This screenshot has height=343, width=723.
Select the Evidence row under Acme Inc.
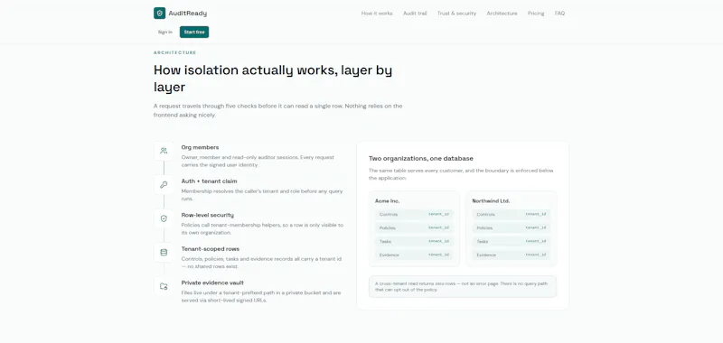point(414,255)
